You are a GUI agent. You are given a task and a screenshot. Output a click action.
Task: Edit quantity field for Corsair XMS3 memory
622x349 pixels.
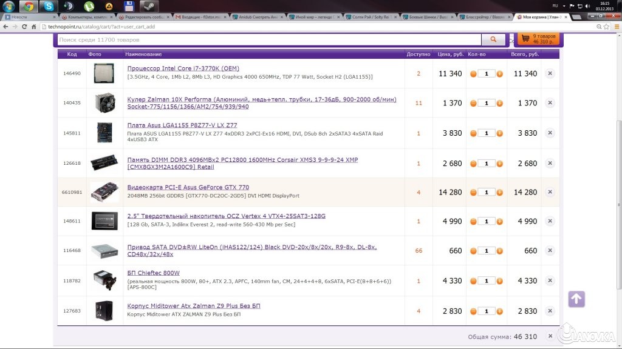click(x=487, y=164)
